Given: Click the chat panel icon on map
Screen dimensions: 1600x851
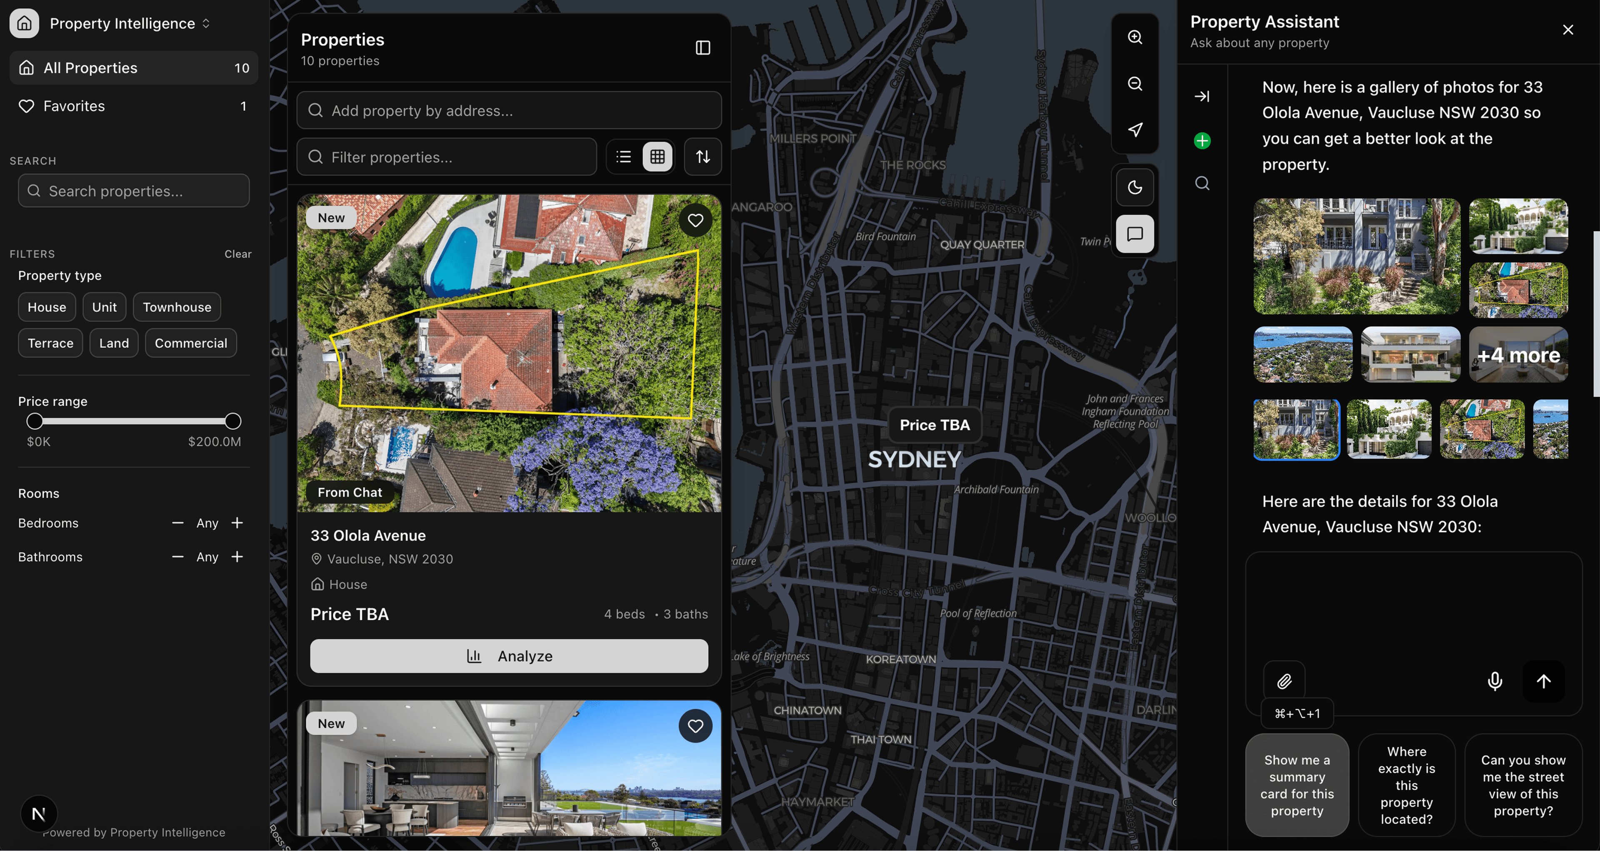Looking at the screenshot, I should click(1134, 234).
